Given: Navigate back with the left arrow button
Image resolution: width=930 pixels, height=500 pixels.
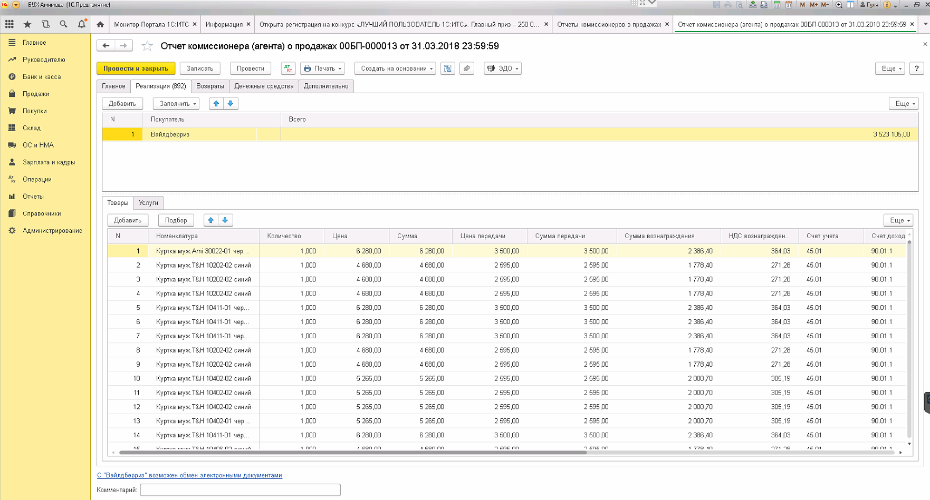Looking at the screenshot, I should pos(106,46).
